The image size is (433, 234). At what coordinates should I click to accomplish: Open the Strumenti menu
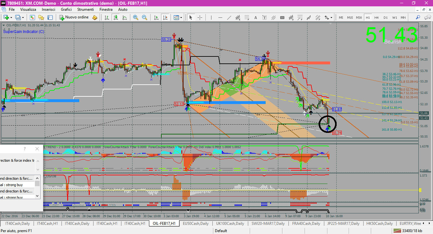pos(86,10)
